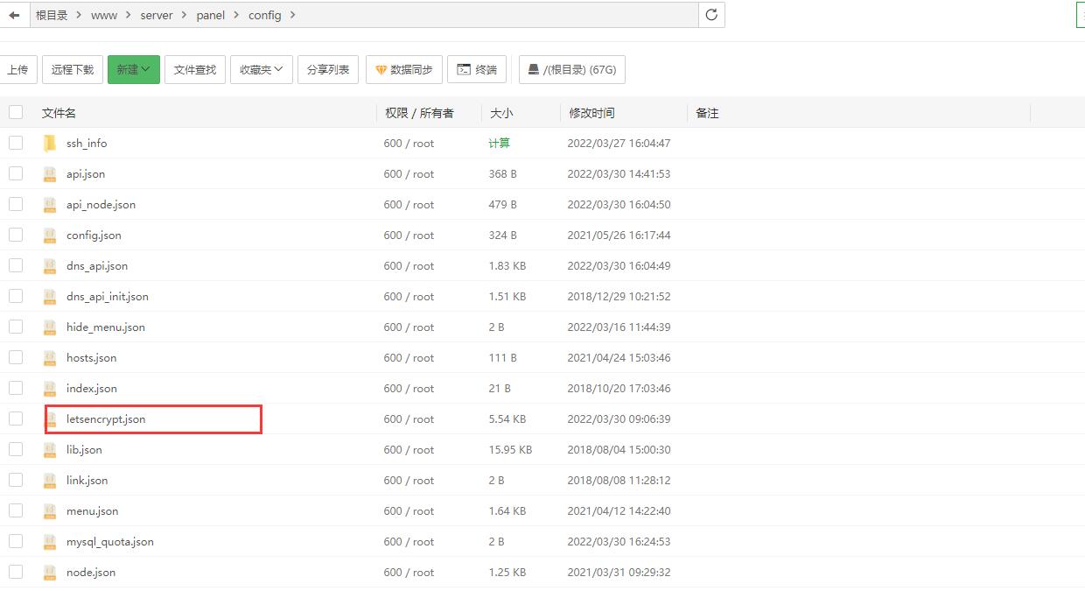Check the box for ssh_info
This screenshot has height=591, width=1085.
[16, 143]
